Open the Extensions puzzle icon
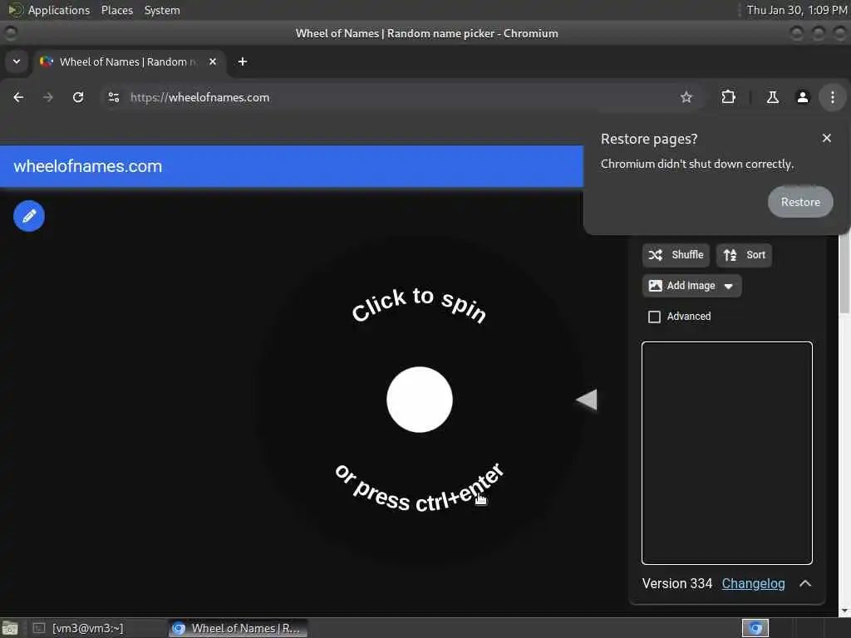The image size is (851, 638). coord(728,98)
